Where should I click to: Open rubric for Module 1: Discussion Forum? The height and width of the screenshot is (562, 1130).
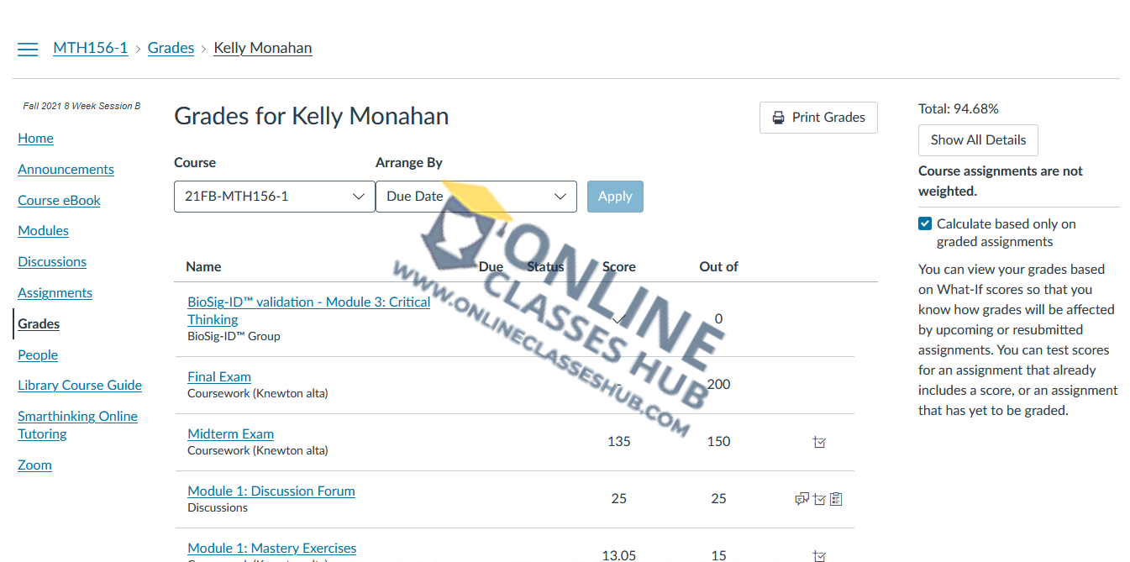[836, 499]
